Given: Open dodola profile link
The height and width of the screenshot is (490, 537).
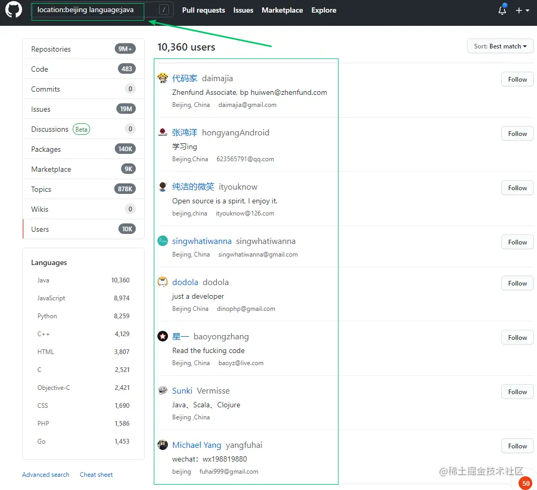Looking at the screenshot, I should click(185, 282).
